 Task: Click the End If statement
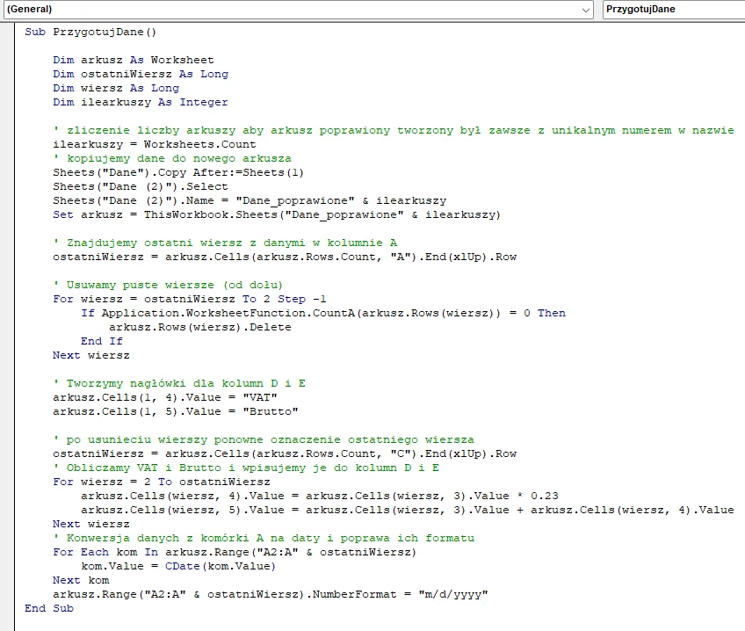tap(101, 341)
